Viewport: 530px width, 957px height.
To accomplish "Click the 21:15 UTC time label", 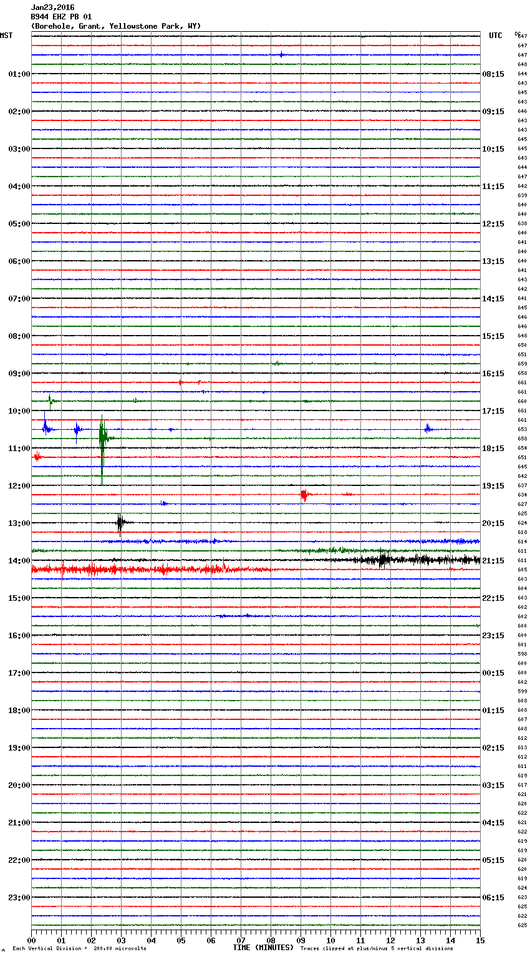I will (x=493, y=561).
